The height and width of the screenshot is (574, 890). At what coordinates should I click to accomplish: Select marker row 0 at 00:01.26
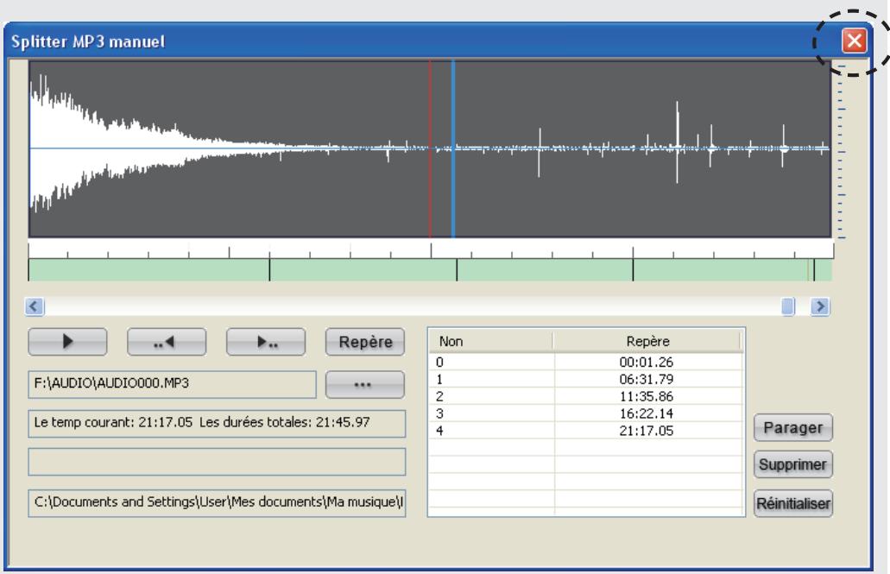pos(586,362)
